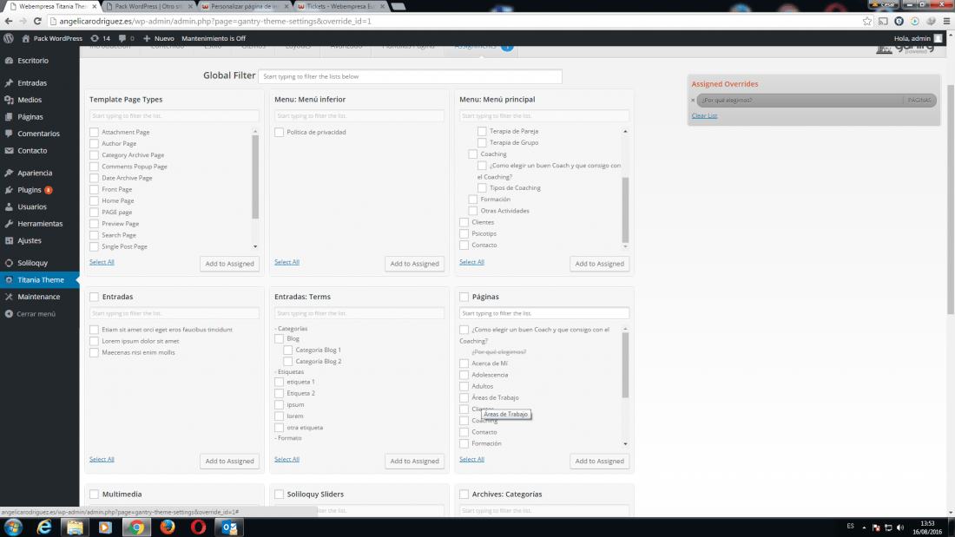
Task: Switch to Personalizar página browser tab
Action: [244, 6]
